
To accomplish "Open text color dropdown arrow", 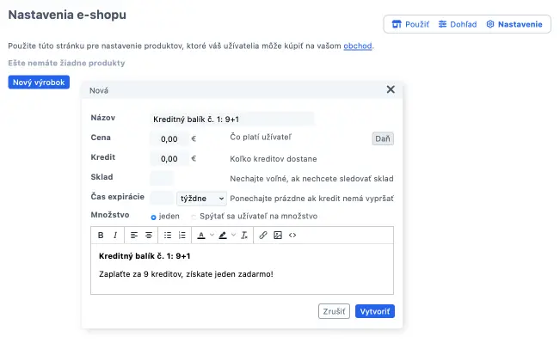I will 212,235.
